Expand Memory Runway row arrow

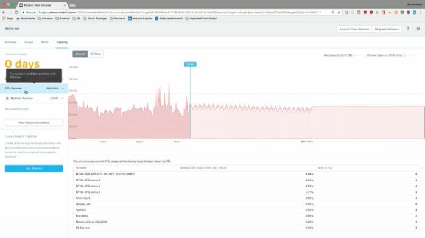pyautogui.click(x=63, y=99)
